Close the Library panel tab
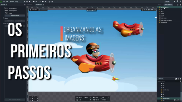Screen dimensions: 182x102 (163, 79)
